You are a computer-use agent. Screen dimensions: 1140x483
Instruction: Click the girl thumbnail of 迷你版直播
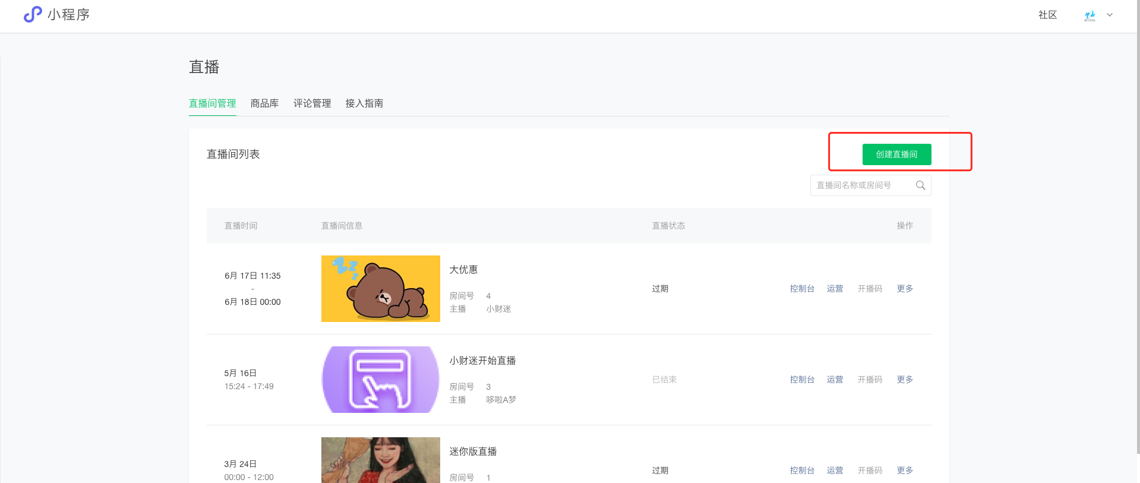(x=381, y=460)
